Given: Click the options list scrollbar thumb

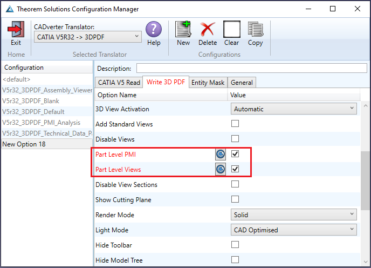Looking at the screenshot, I should [x=366, y=180].
